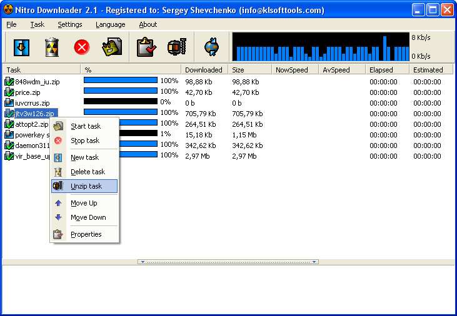Open the File menu
Image resolution: width=457 pixels, height=316 pixels.
11,24
